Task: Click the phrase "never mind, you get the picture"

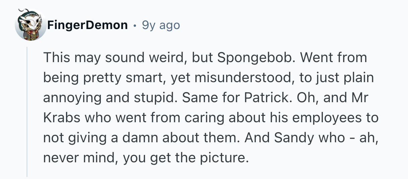Action: (x=146, y=157)
